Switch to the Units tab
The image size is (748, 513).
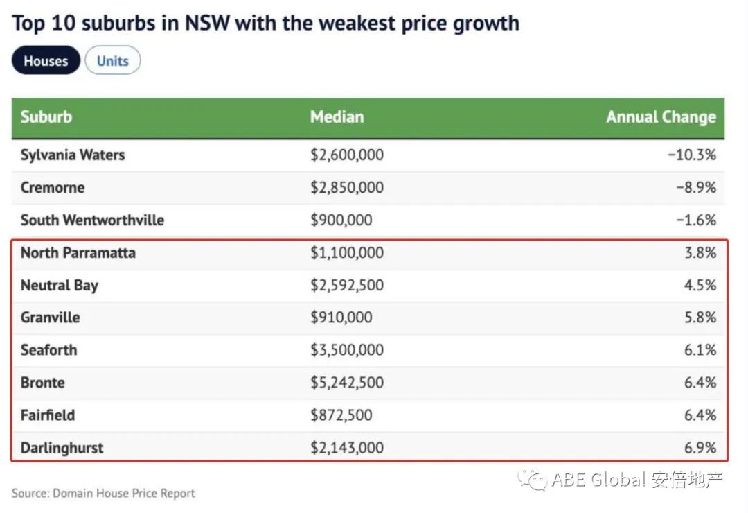[112, 61]
